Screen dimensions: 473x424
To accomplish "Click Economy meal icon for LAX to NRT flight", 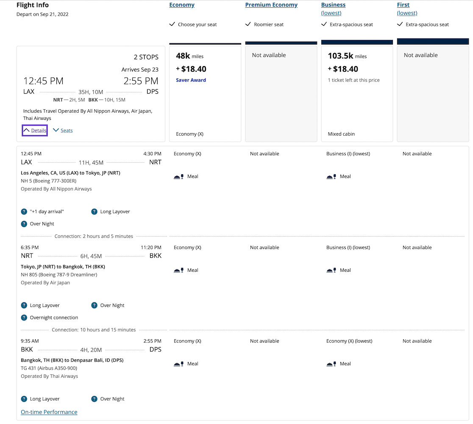I will click(178, 176).
